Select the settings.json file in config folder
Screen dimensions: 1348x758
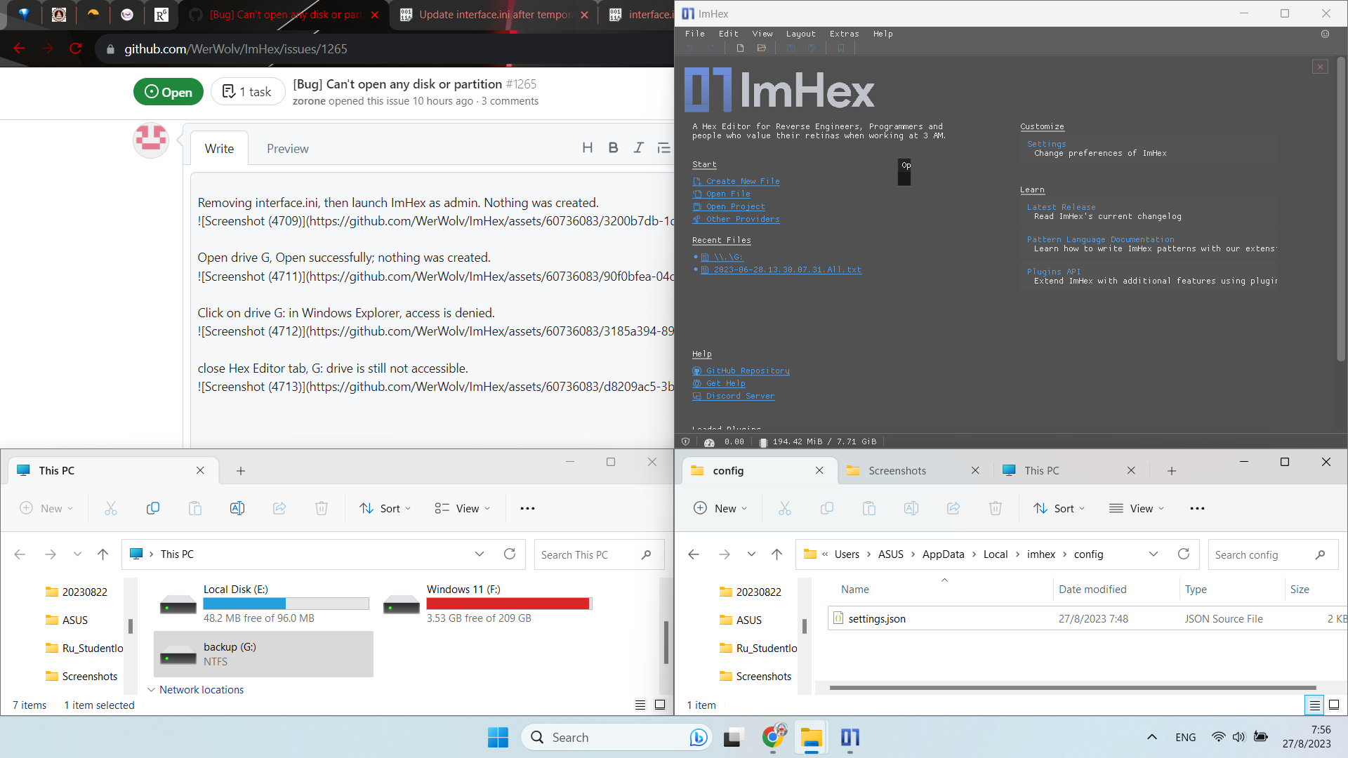coord(876,618)
